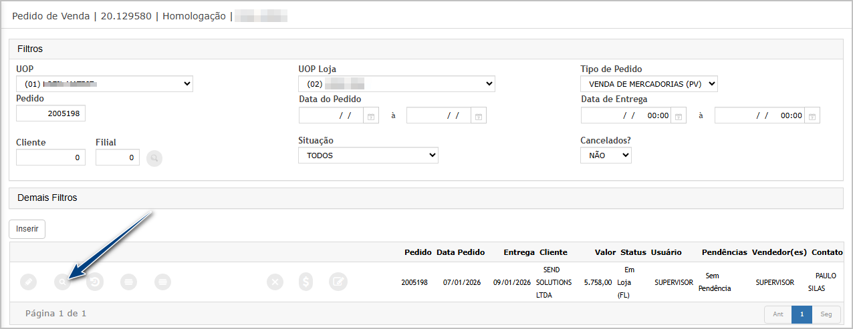853x329 pixels.
Task: Click the pencil edit icon for order 2005198
Action: [28, 282]
